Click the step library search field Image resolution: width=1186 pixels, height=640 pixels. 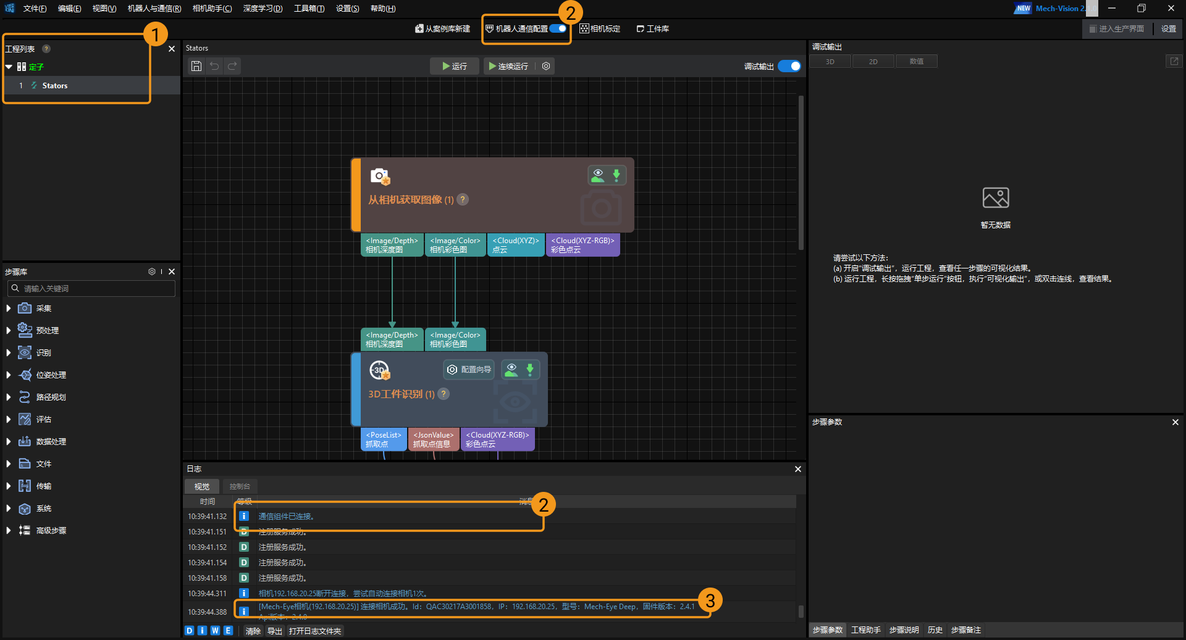[x=93, y=288]
